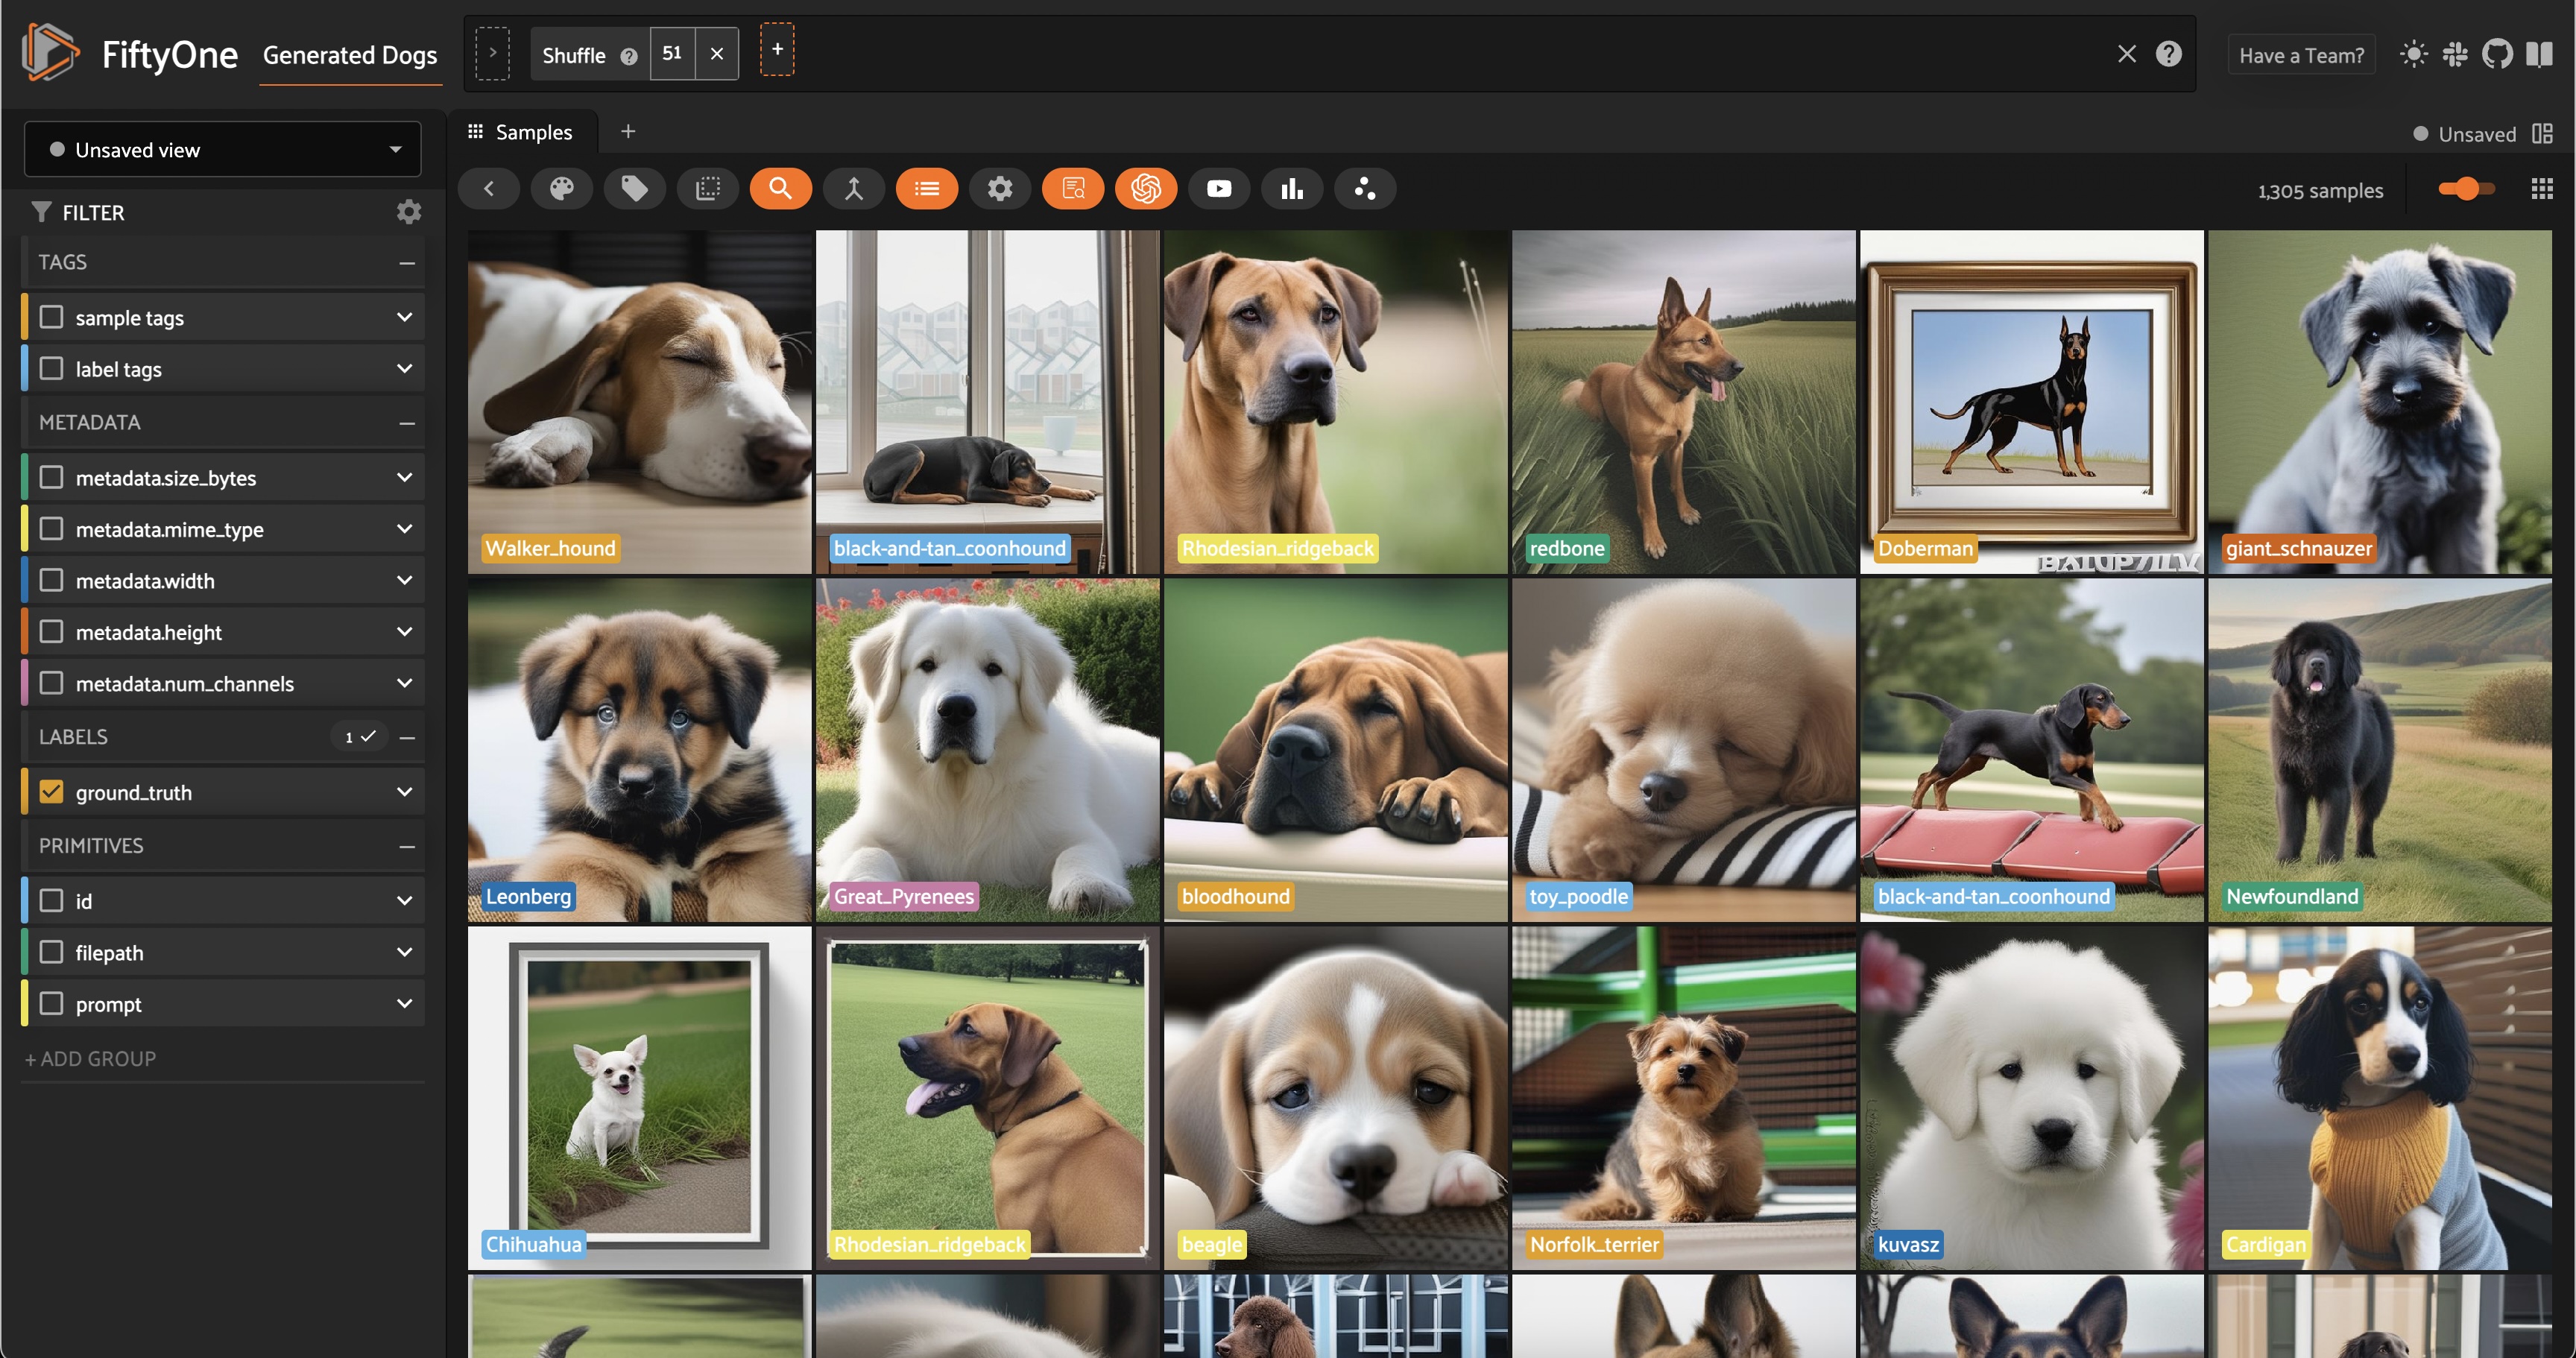Open the Slack community icon
The image size is (2576, 1358).
[2455, 54]
